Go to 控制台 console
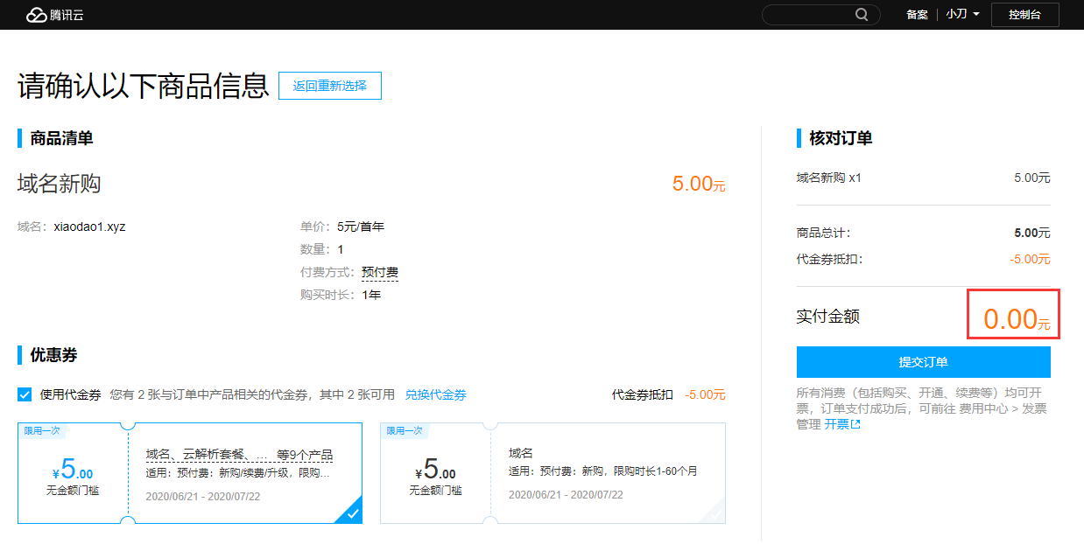The width and height of the screenshot is (1084, 544). click(x=1024, y=15)
